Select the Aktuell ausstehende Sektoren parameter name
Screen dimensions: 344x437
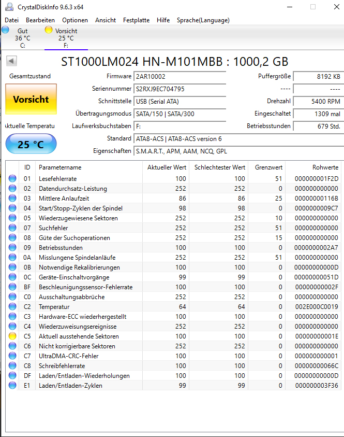(79, 336)
